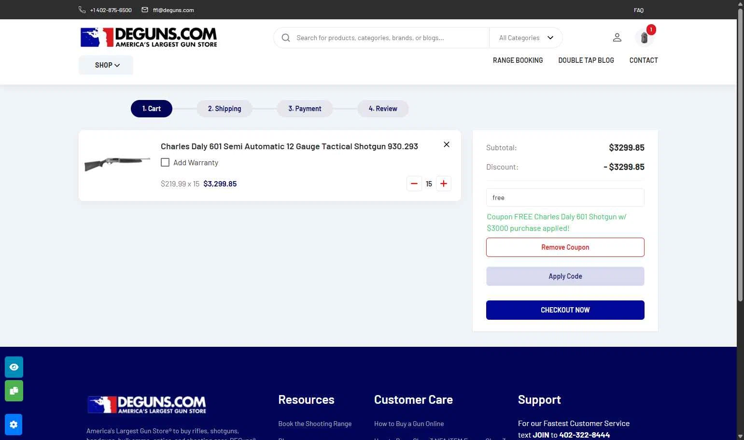744x440 pixels.
Task: Click the search magnifier icon
Action: pyautogui.click(x=286, y=38)
